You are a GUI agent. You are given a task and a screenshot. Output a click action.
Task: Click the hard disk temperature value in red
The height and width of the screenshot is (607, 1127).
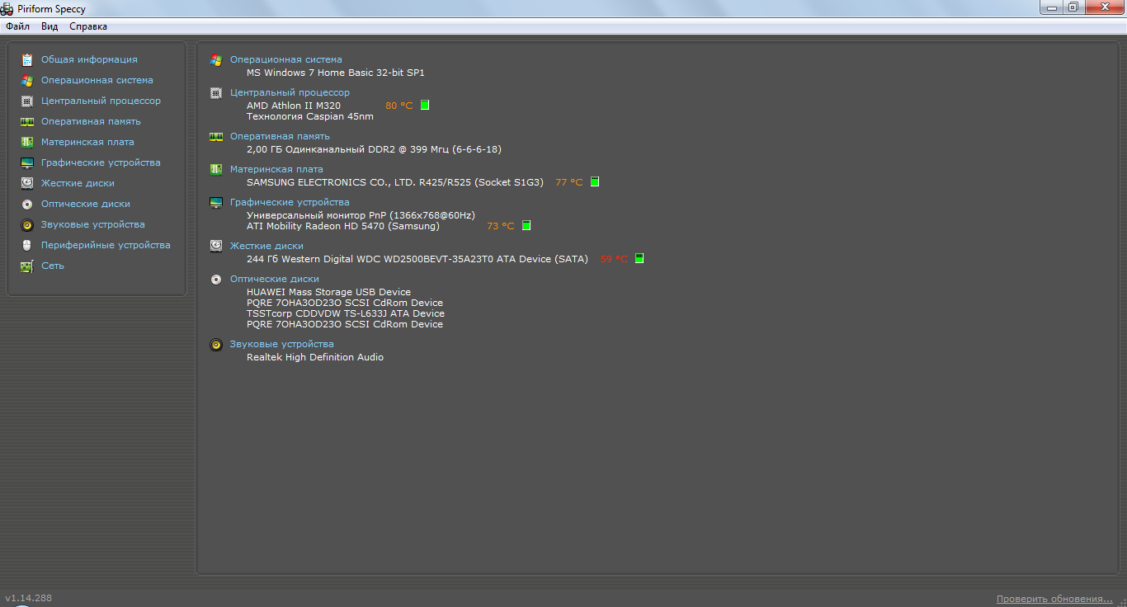pyautogui.click(x=614, y=259)
